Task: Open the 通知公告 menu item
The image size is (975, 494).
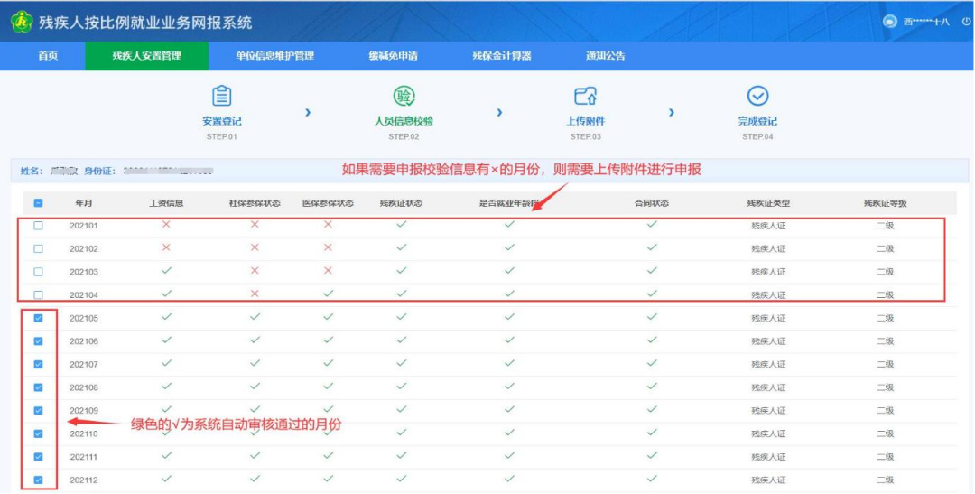Action: pyautogui.click(x=605, y=56)
